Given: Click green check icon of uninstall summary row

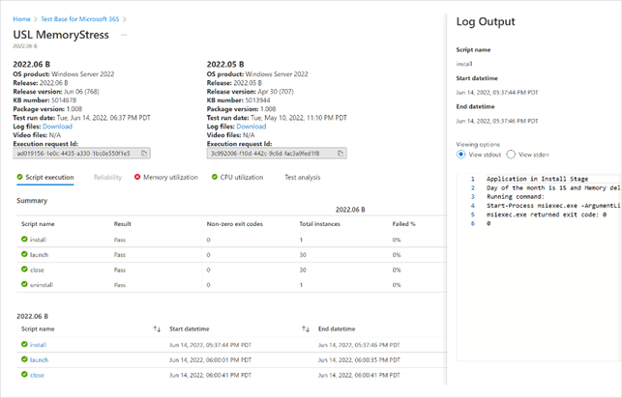Looking at the screenshot, I should click(x=24, y=284).
